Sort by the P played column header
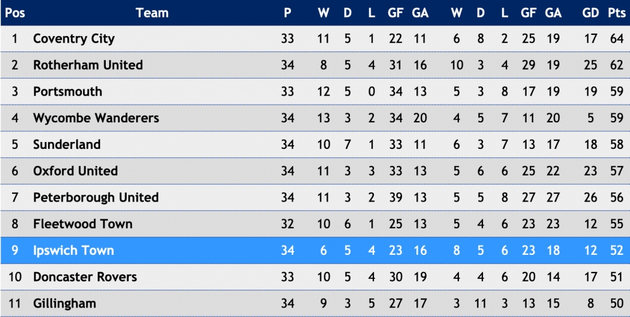 pyautogui.click(x=287, y=13)
